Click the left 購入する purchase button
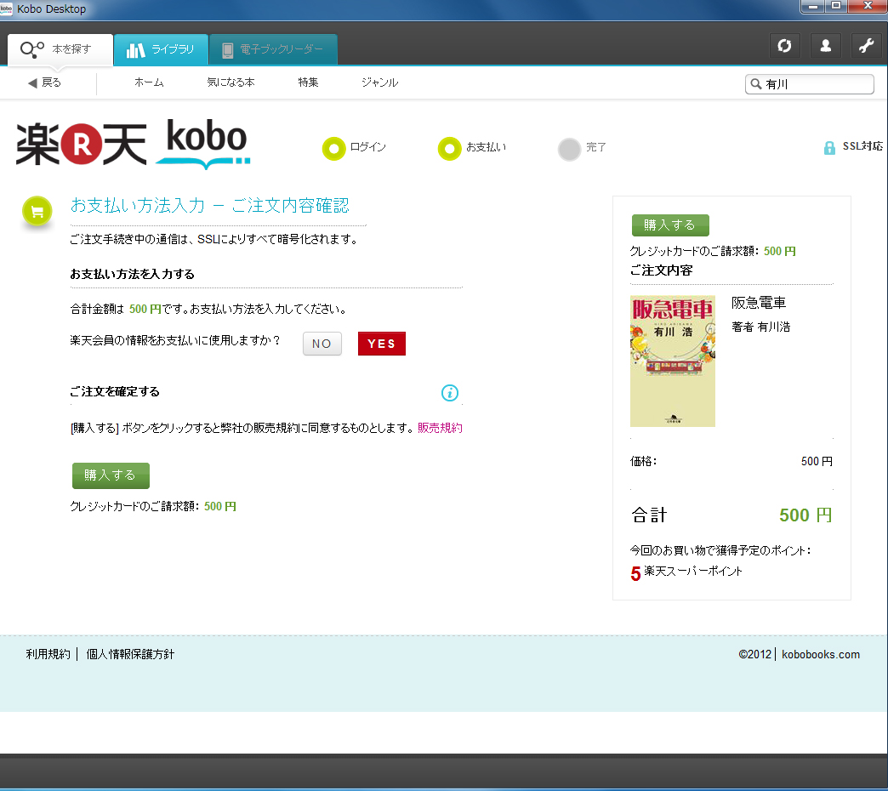The width and height of the screenshot is (888, 791). [111, 475]
